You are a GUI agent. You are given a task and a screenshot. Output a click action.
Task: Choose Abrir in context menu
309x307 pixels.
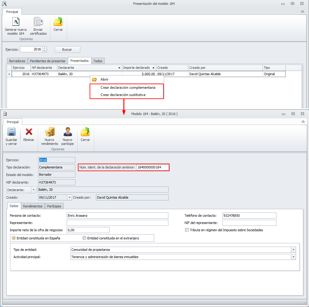click(127, 79)
